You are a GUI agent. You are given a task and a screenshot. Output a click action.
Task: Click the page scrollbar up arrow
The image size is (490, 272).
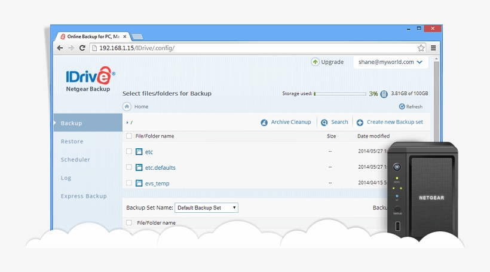coord(437,59)
